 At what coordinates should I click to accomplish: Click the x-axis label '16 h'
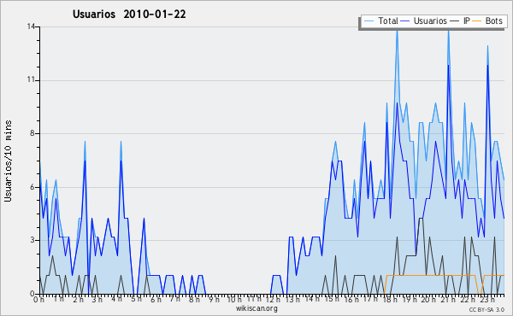(x=351, y=299)
